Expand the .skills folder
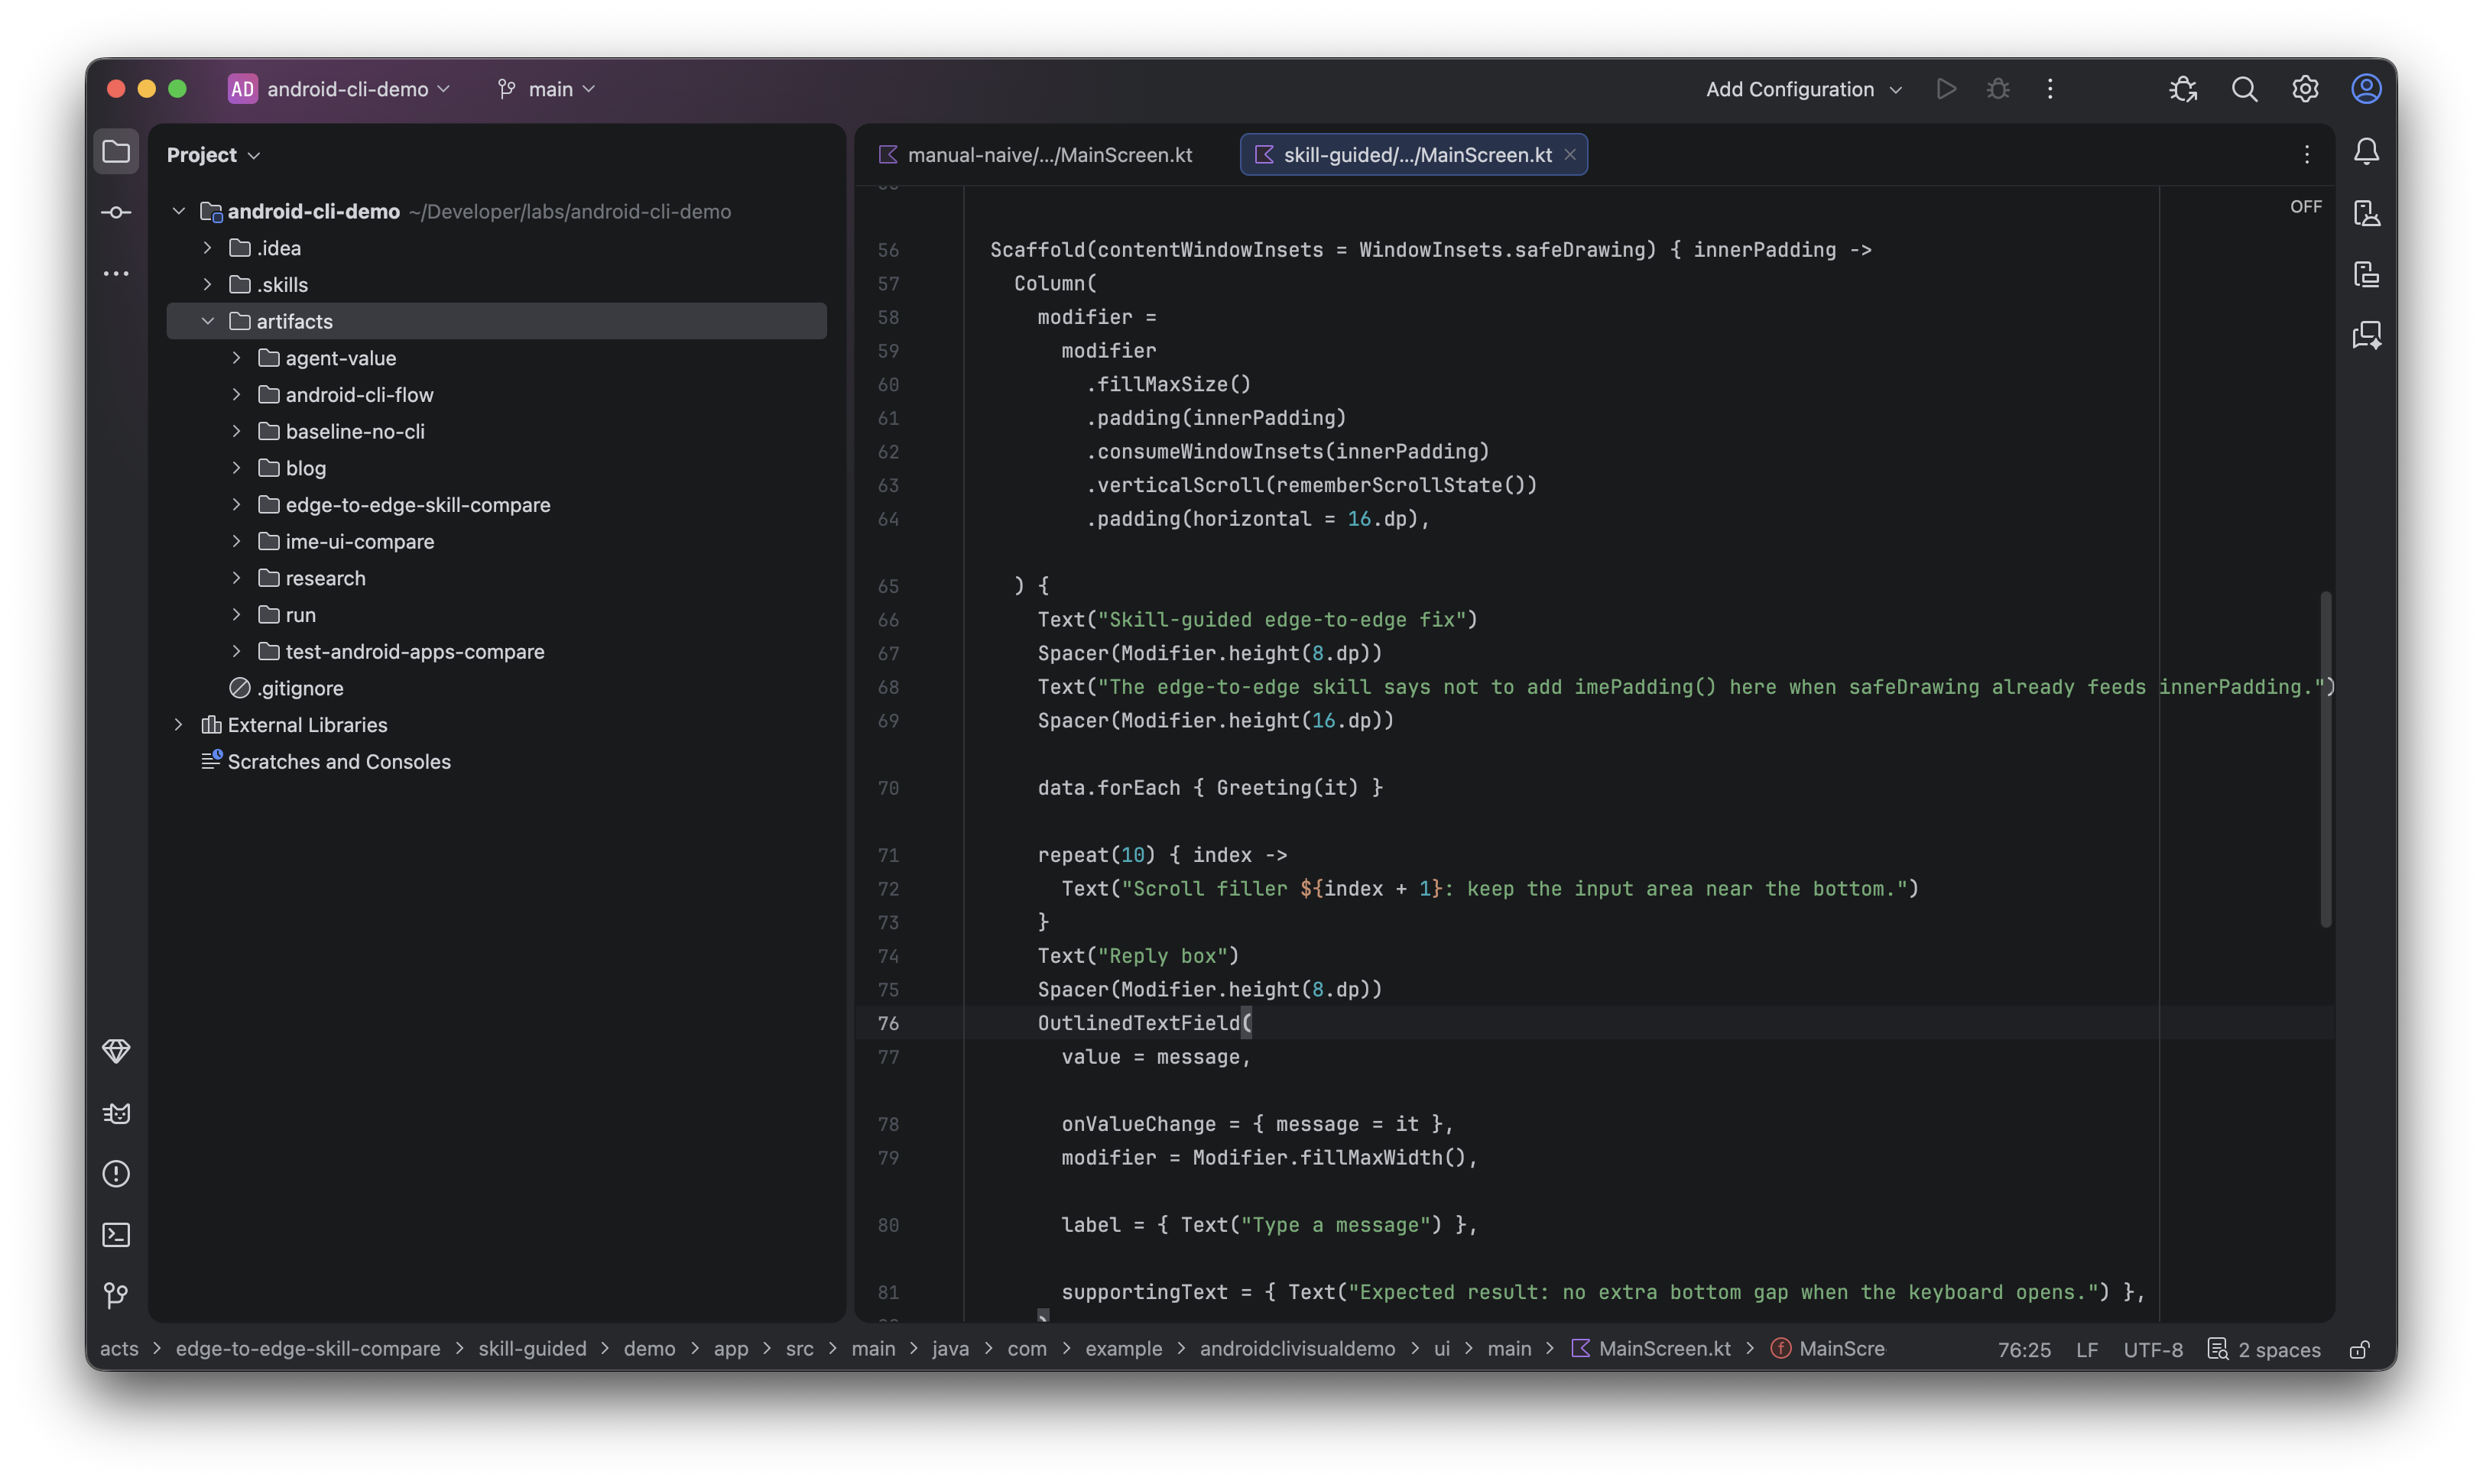 [x=208, y=285]
